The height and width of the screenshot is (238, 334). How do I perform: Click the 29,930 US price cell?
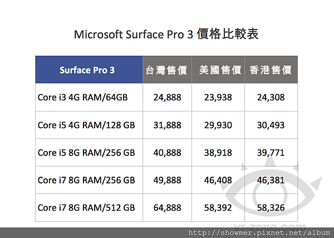click(218, 125)
